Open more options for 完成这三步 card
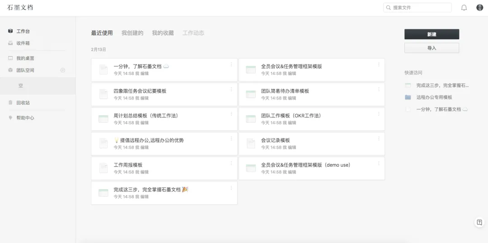Image resolution: width=488 pixels, height=243 pixels. tap(231, 187)
